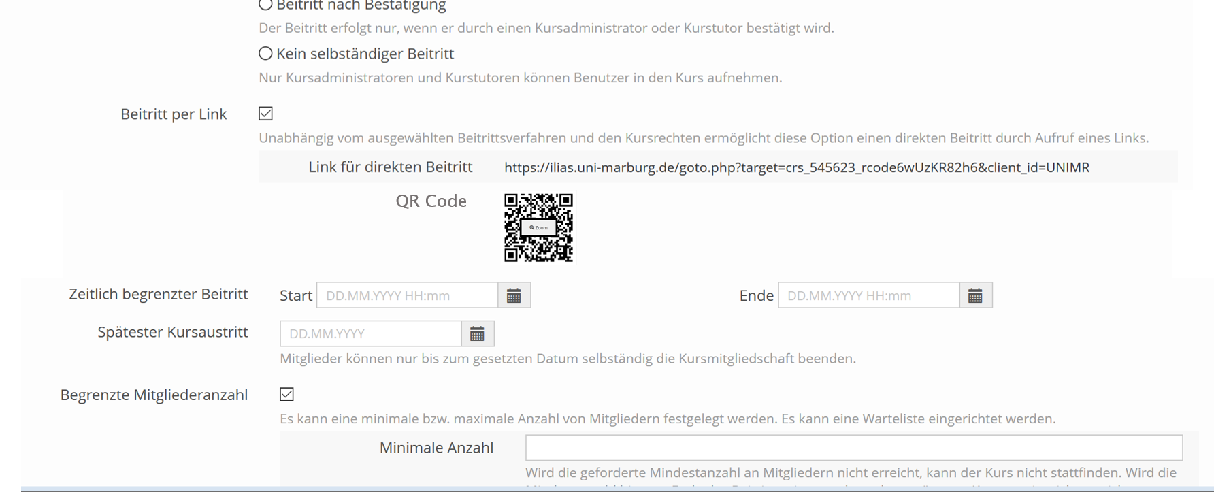This screenshot has height=492, width=1214.
Task: Open calendar for Spätester Kursaustritt
Action: coord(477,333)
